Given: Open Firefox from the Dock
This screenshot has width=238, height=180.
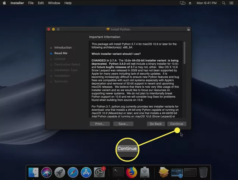Looking at the screenshot, I should (132, 172).
